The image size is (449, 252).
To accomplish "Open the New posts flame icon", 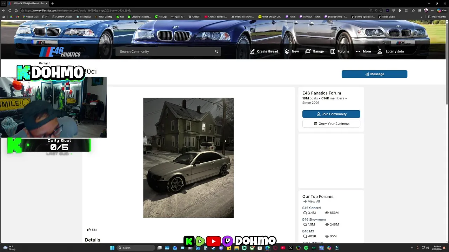I will (x=287, y=51).
